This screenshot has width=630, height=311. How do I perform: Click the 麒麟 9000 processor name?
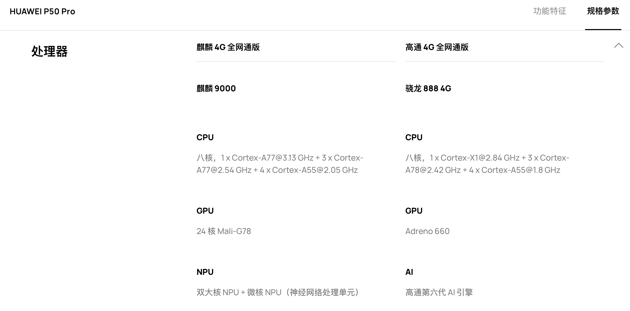coord(216,88)
